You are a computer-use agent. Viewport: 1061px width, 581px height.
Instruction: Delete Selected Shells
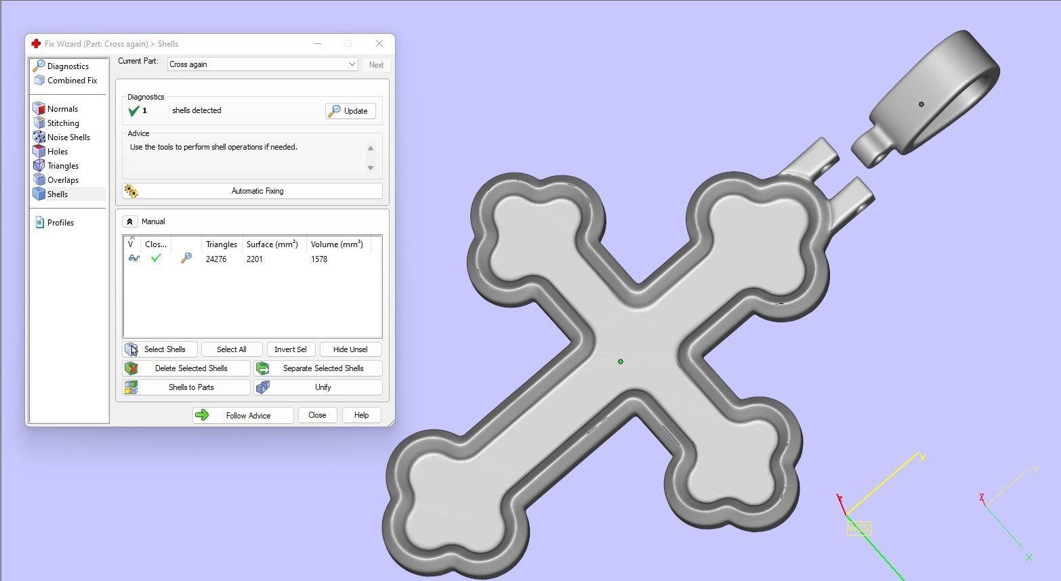186,368
